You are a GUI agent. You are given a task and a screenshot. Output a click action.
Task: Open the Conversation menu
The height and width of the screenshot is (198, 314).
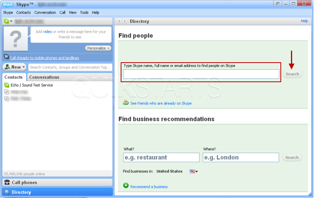coord(45,13)
